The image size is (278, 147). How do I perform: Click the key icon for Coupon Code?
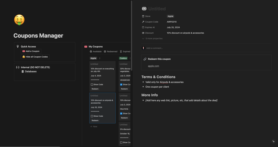[x=143, y=22]
